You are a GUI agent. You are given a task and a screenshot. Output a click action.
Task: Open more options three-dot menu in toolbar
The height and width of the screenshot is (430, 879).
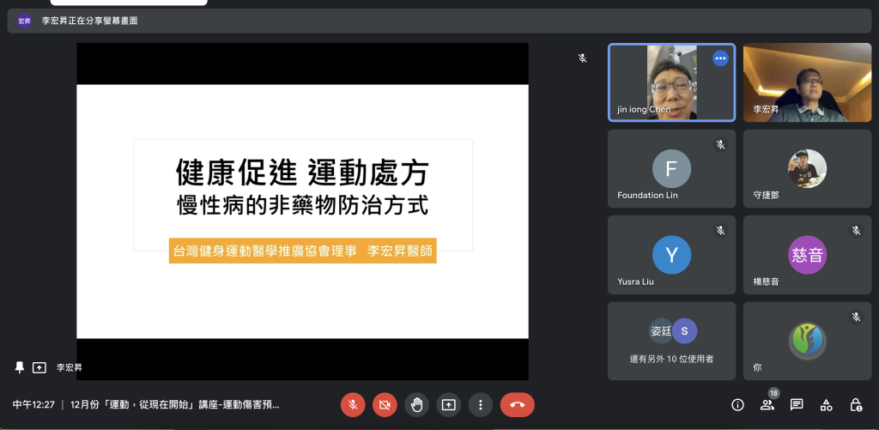pos(480,404)
